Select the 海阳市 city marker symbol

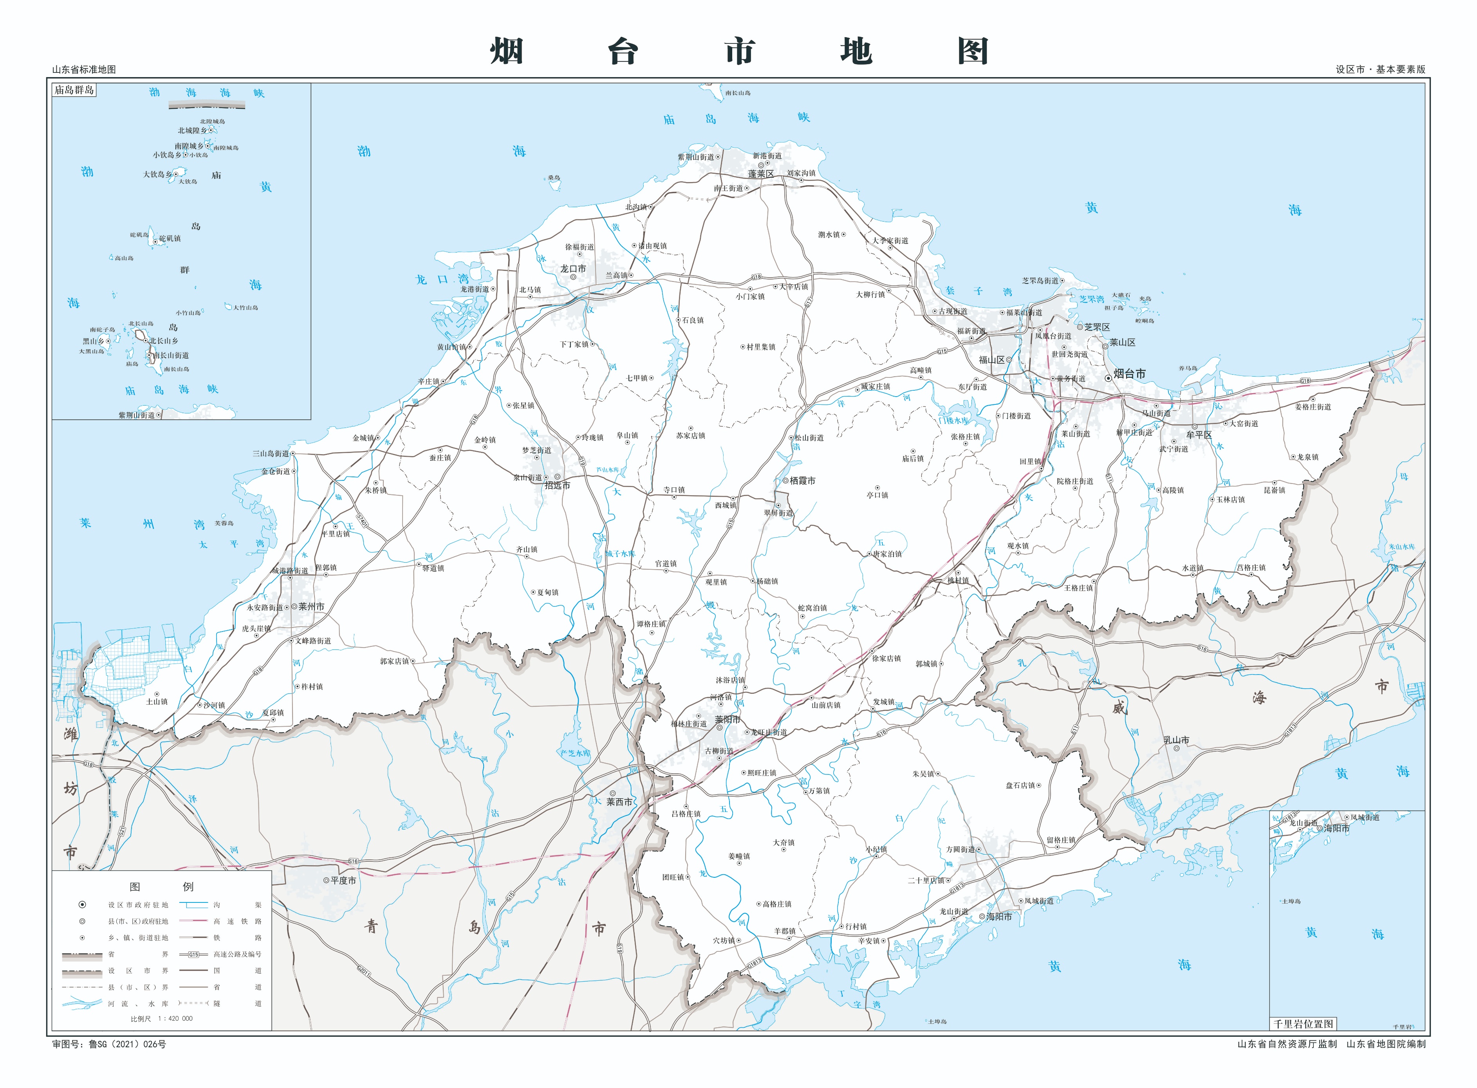click(x=982, y=917)
